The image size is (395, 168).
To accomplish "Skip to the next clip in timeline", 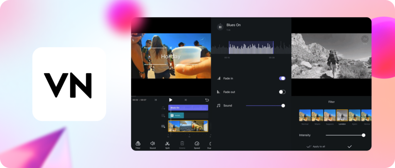I will click(186, 100).
